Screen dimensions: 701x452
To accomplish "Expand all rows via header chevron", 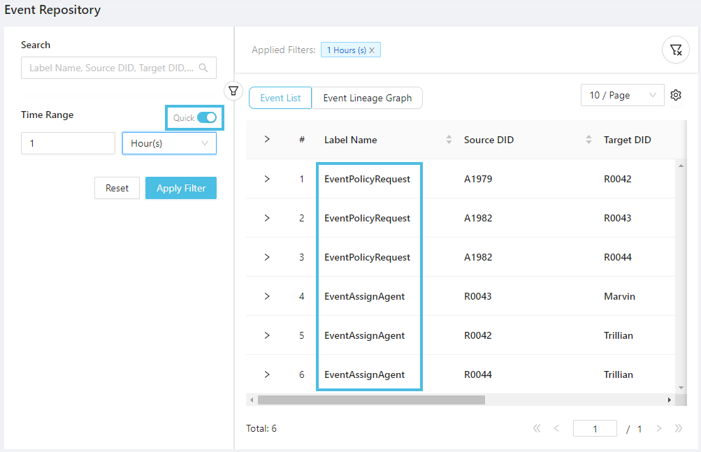I will coord(267,140).
